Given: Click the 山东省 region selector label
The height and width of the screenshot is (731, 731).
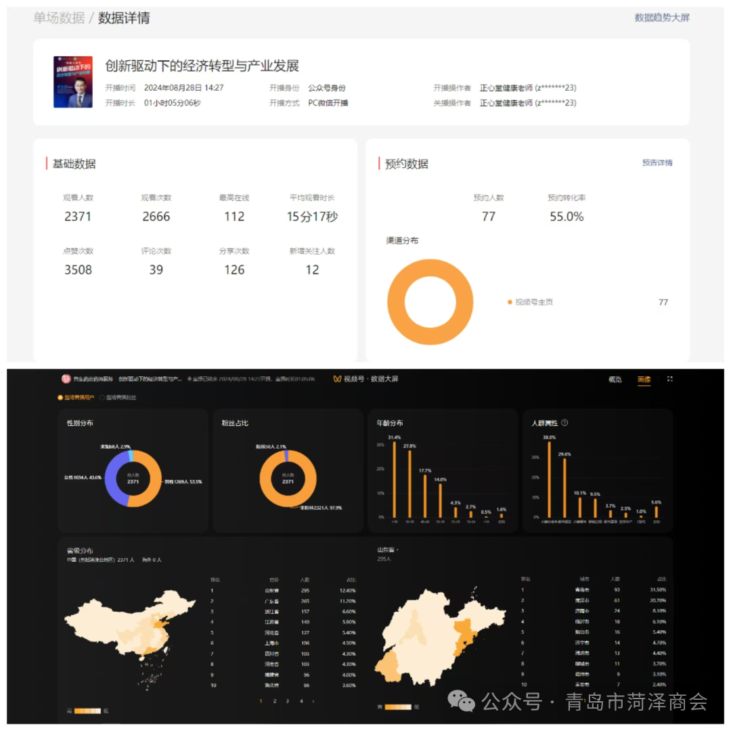Looking at the screenshot, I should click(384, 550).
